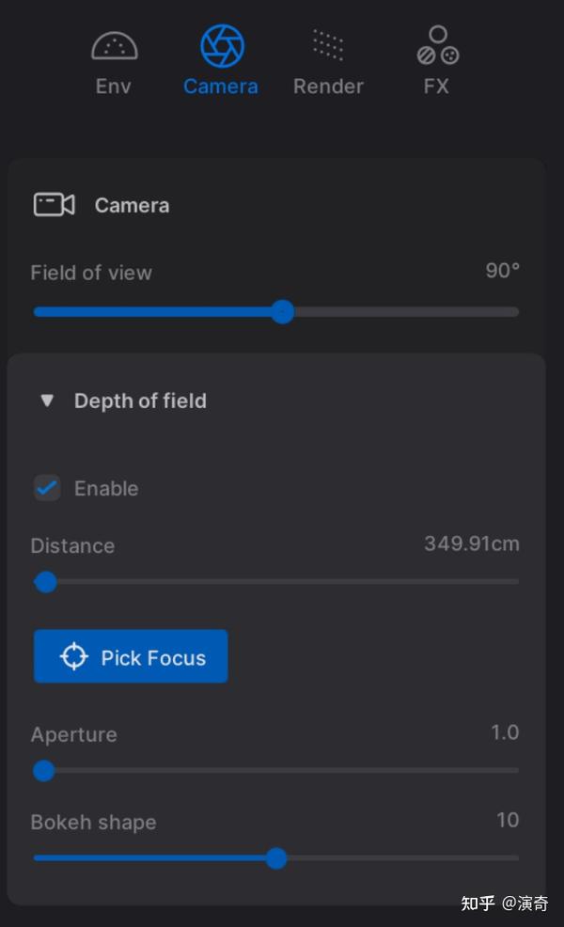Screen dimensions: 564x927
Task: Switch to the Render tab label
Action: click(x=328, y=86)
